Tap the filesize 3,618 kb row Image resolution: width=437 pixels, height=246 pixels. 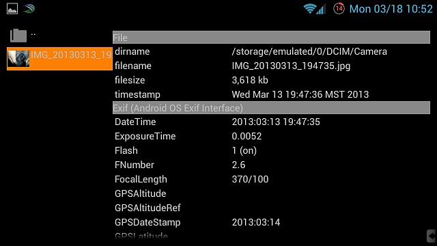271,80
